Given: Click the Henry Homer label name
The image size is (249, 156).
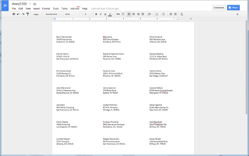Looking at the screenshot, I should pyautogui.click(x=156, y=71).
